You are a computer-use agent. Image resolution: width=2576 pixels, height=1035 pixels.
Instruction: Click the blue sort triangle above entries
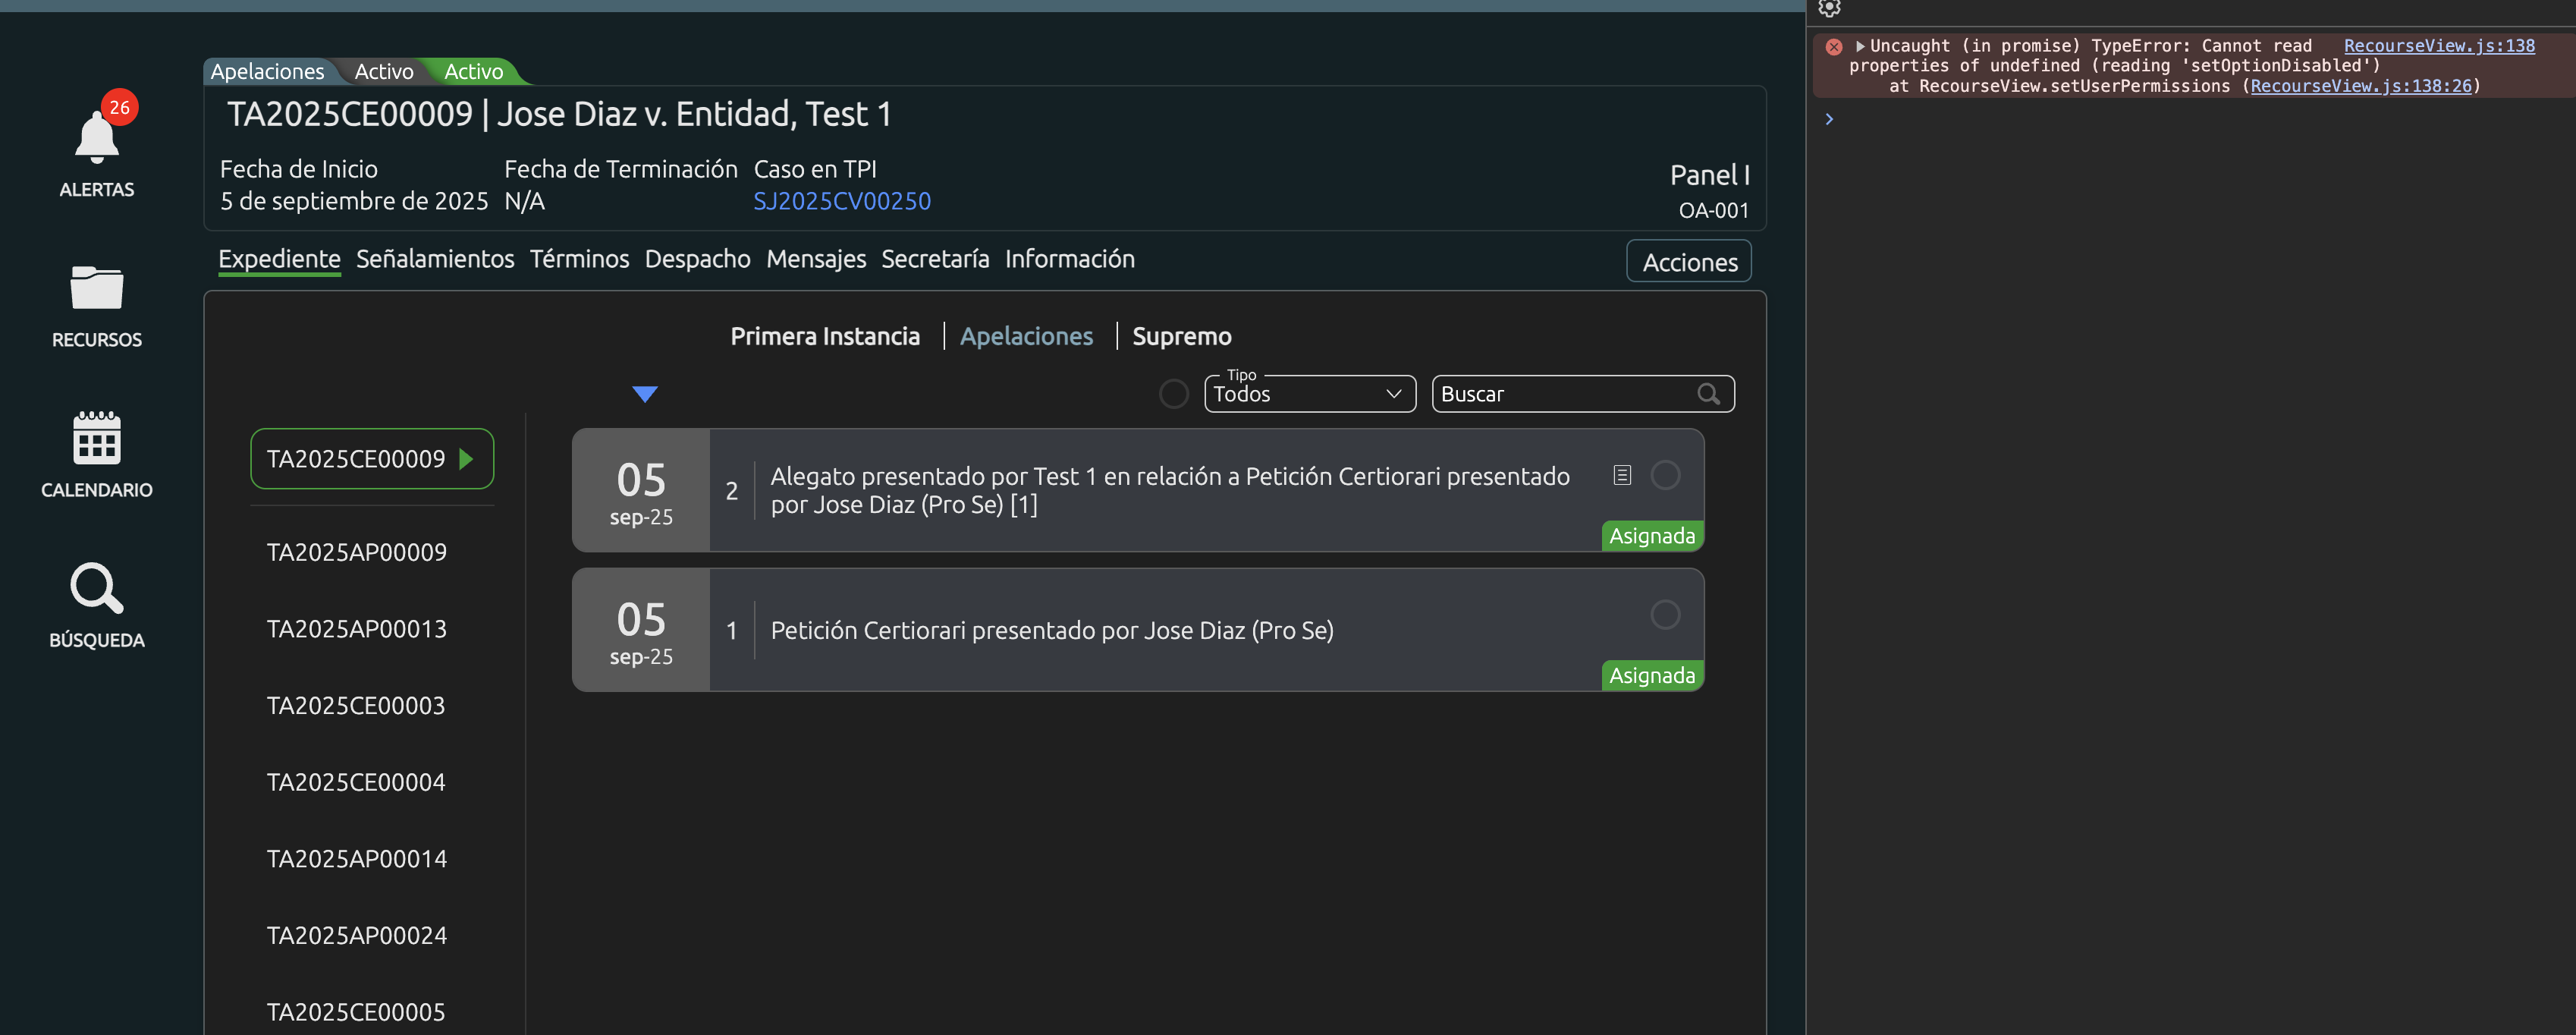(x=645, y=394)
